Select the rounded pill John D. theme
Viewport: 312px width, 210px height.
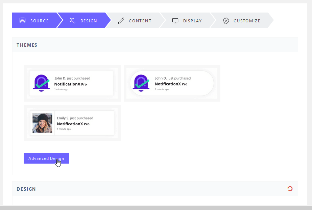click(172, 83)
